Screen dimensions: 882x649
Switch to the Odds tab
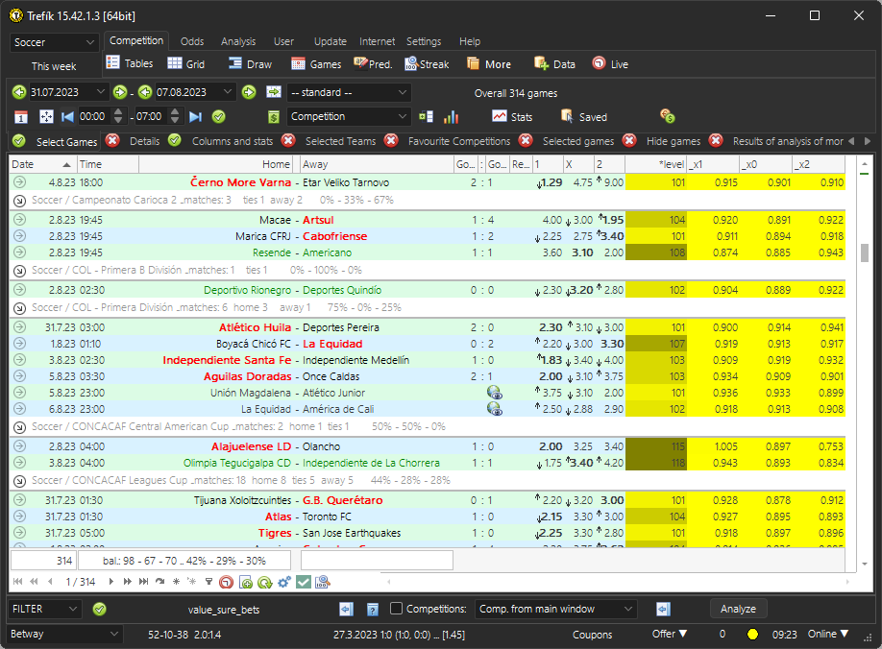pyautogui.click(x=192, y=41)
